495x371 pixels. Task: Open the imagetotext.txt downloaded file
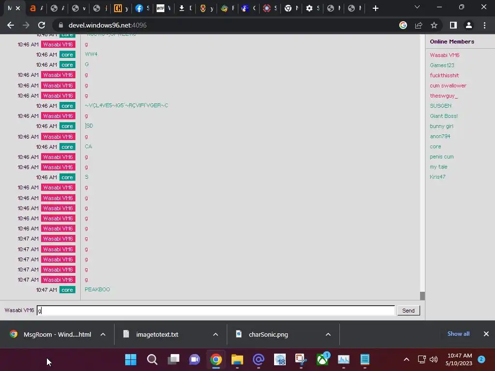pos(151,334)
